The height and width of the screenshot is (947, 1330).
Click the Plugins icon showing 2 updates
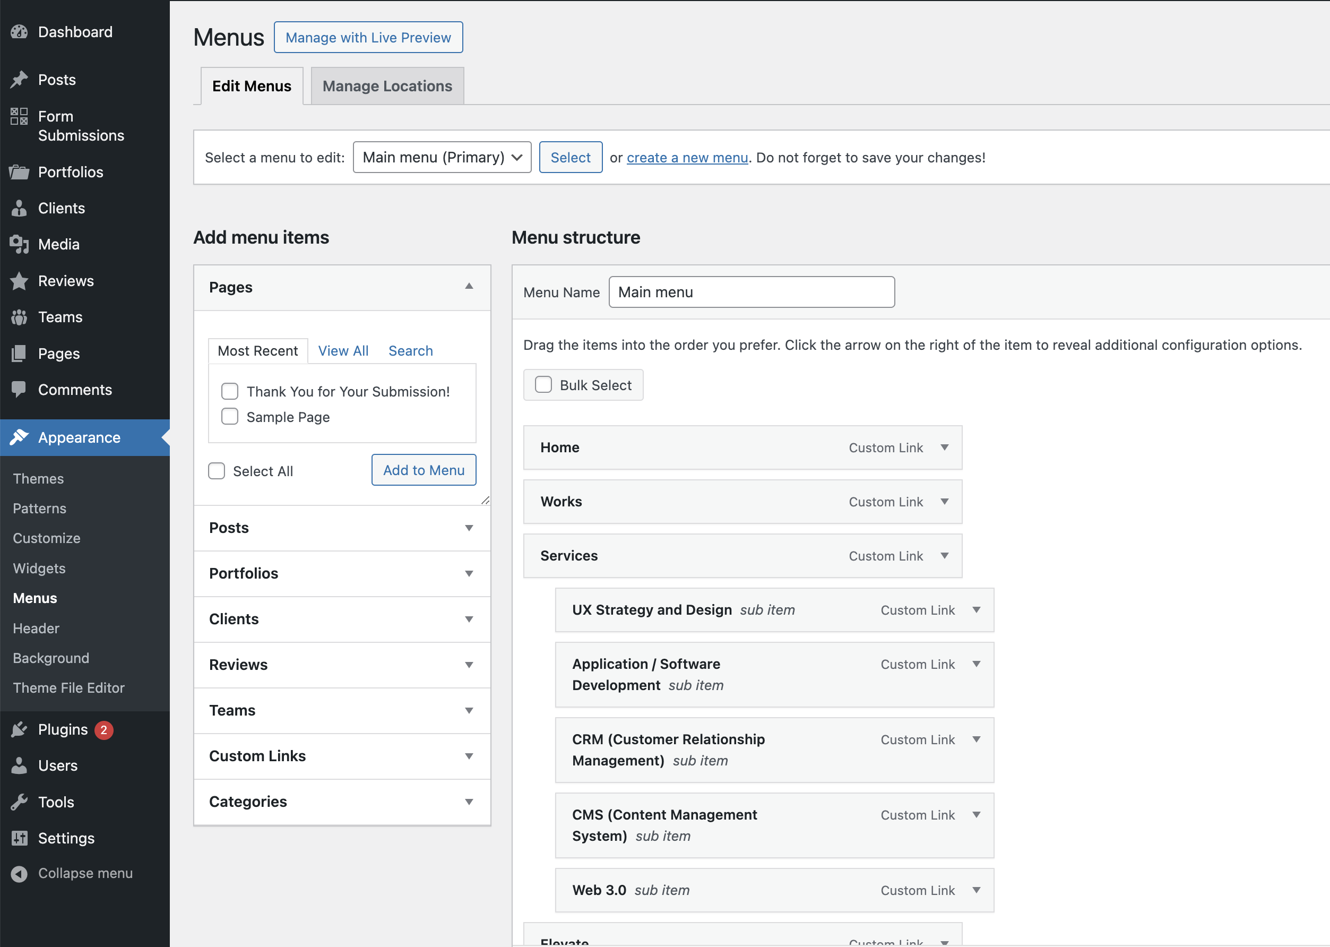[x=19, y=729]
